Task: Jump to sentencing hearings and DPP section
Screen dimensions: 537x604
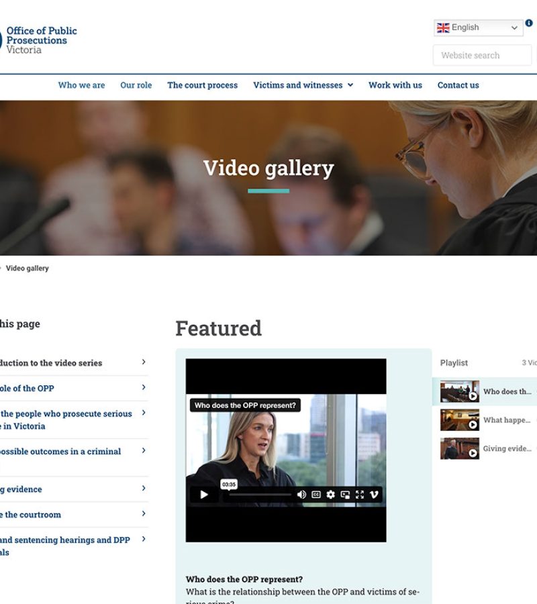Action: click(x=64, y=546)
